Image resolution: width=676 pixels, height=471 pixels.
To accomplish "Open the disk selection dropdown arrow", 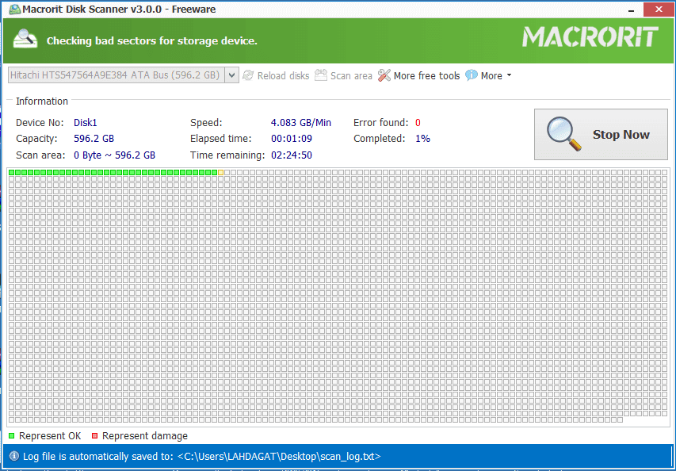I will (232, 75).
